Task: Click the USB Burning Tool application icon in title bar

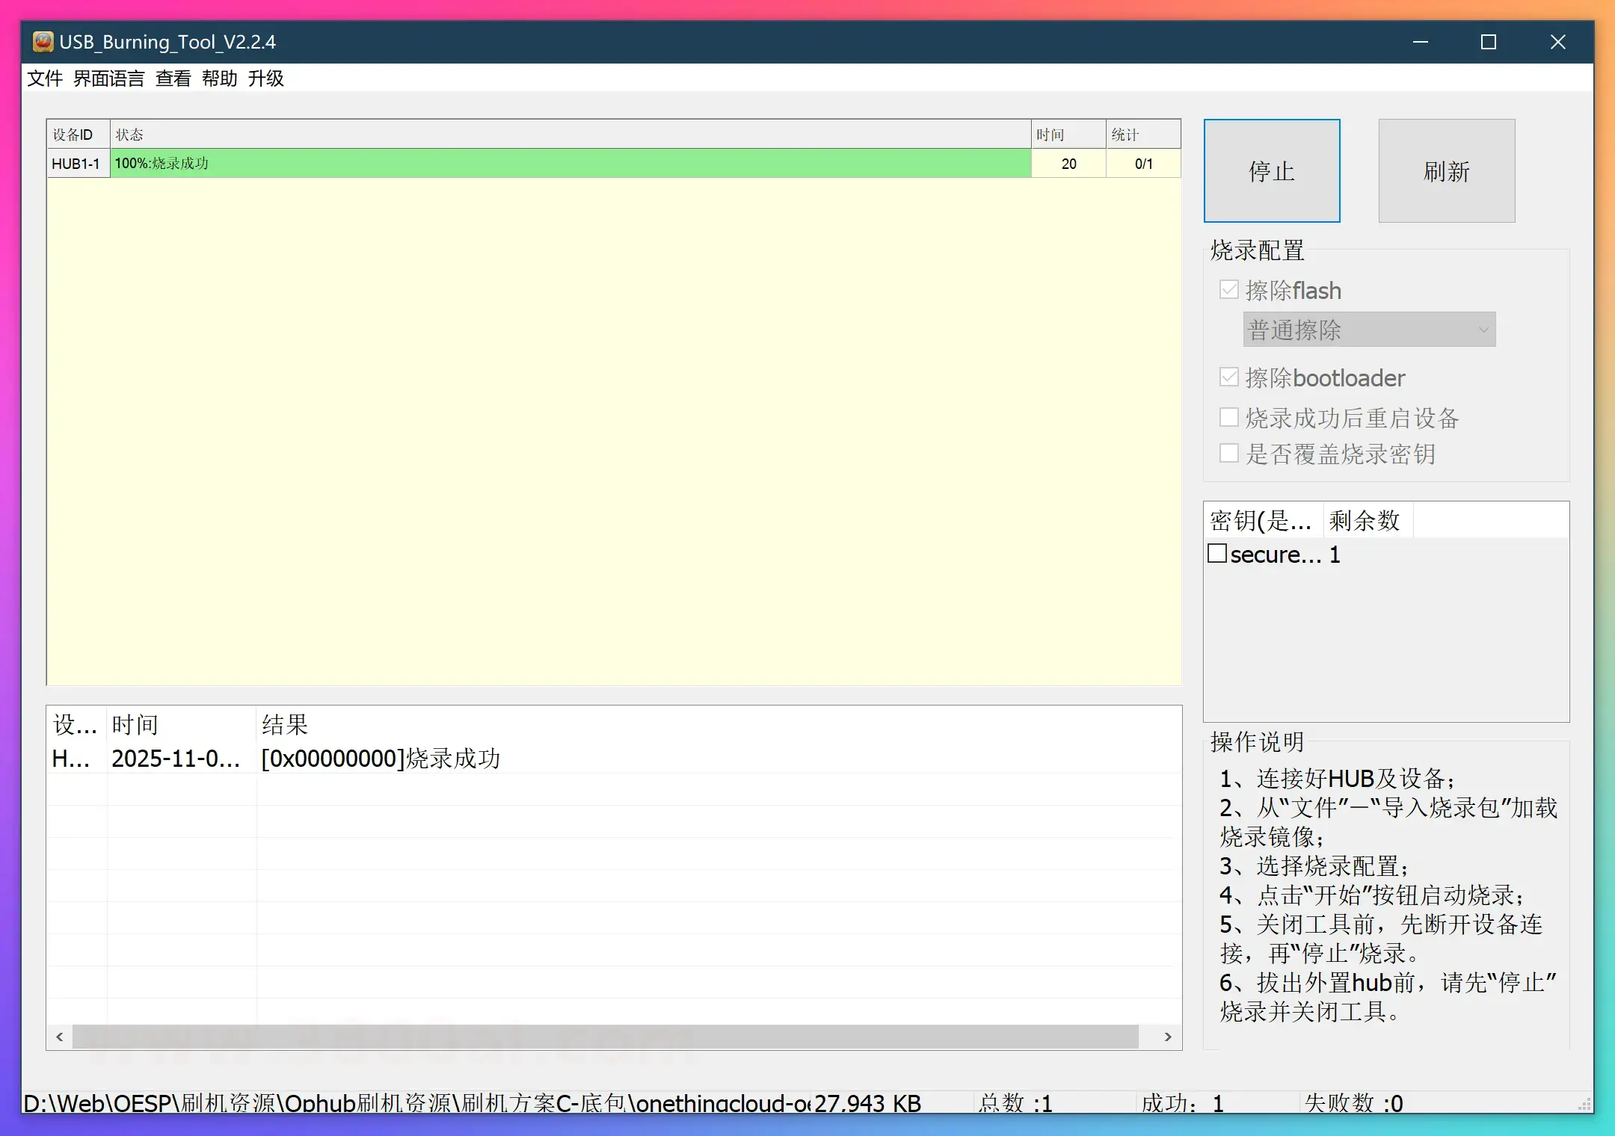Action: pos(43,42)
